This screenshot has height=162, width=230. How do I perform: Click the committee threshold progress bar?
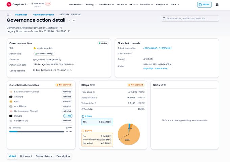tap(37, 132)
